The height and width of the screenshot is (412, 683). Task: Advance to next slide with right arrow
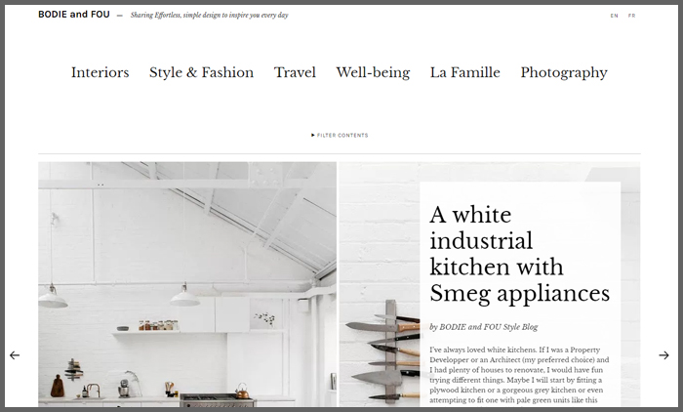(x=663, y=355)
